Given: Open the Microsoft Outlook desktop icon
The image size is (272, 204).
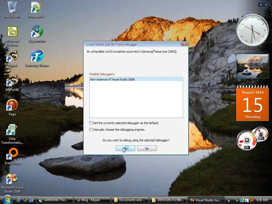Looking at the screenshot, I should (12, 36).
